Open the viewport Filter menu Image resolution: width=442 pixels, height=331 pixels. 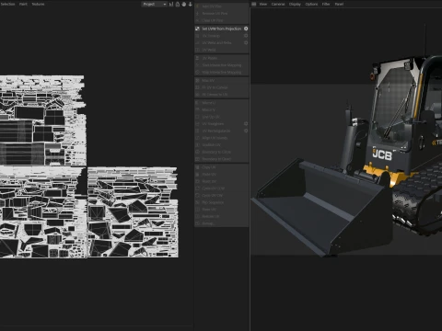pyautogui.click(x=326, y=5)
